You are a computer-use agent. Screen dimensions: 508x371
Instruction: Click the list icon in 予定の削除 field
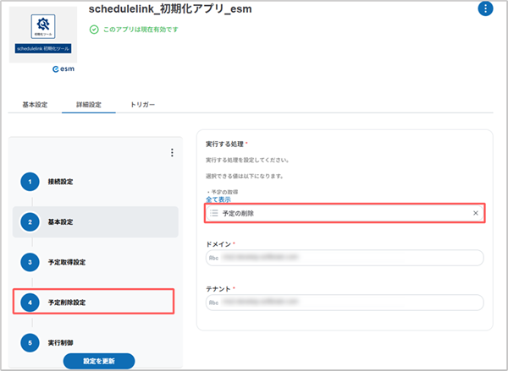pos(214,214)
